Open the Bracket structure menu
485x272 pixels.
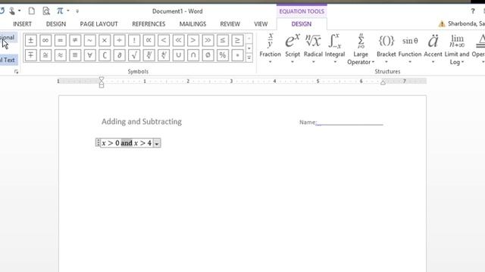(386, 48)
